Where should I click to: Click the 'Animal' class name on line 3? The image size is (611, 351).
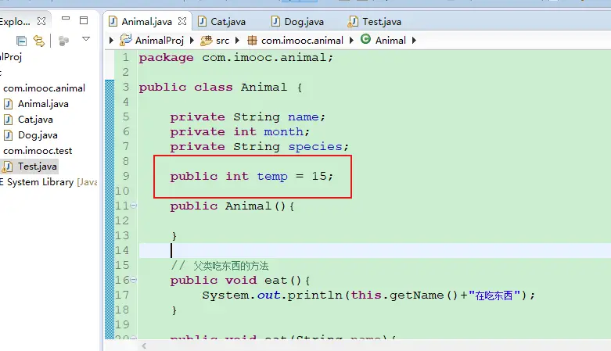pos(264,88)
